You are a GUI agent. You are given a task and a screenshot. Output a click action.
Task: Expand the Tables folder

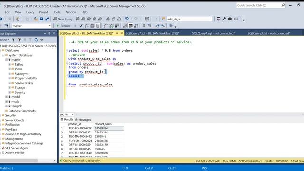click(9, 65)
